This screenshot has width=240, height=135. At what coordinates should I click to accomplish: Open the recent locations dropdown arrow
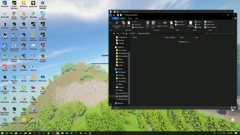point(121,33)
